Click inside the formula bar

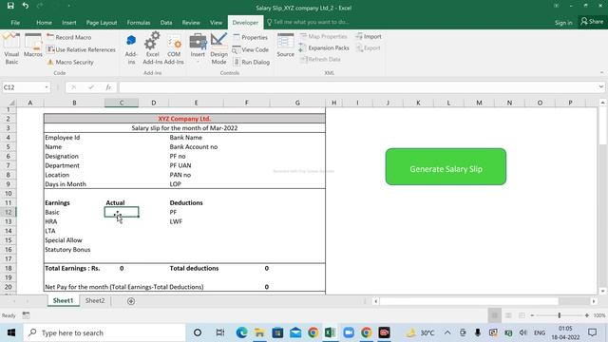357,87
